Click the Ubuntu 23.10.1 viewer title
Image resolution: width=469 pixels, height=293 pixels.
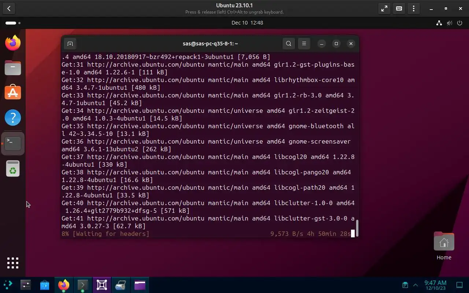click(234, 5)
